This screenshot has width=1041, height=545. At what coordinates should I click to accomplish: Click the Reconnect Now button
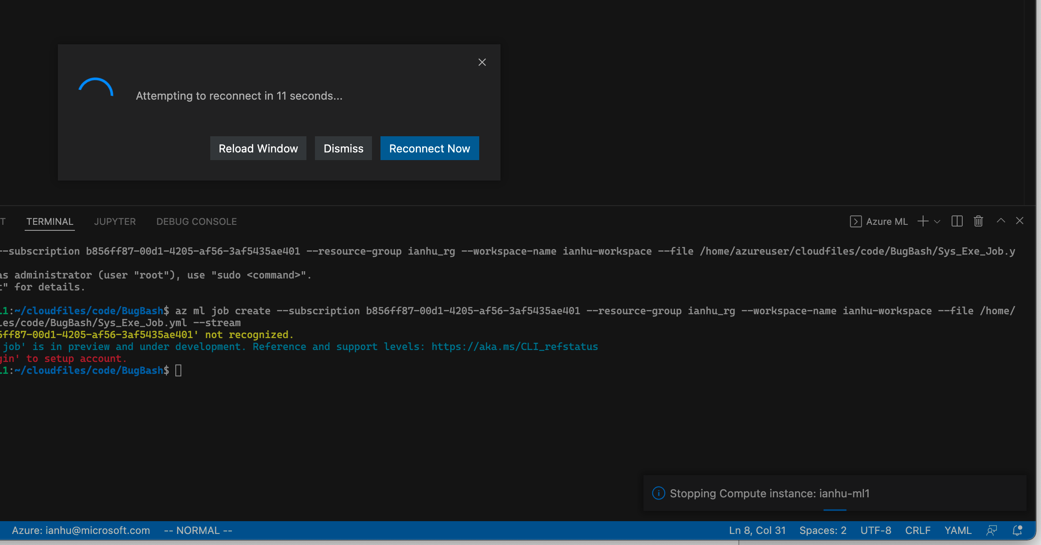coord(429,148)
